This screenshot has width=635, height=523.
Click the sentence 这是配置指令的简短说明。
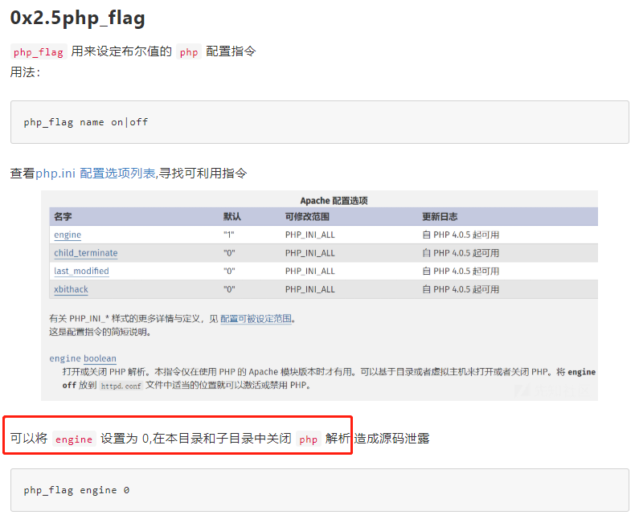(x=100, y=332)
